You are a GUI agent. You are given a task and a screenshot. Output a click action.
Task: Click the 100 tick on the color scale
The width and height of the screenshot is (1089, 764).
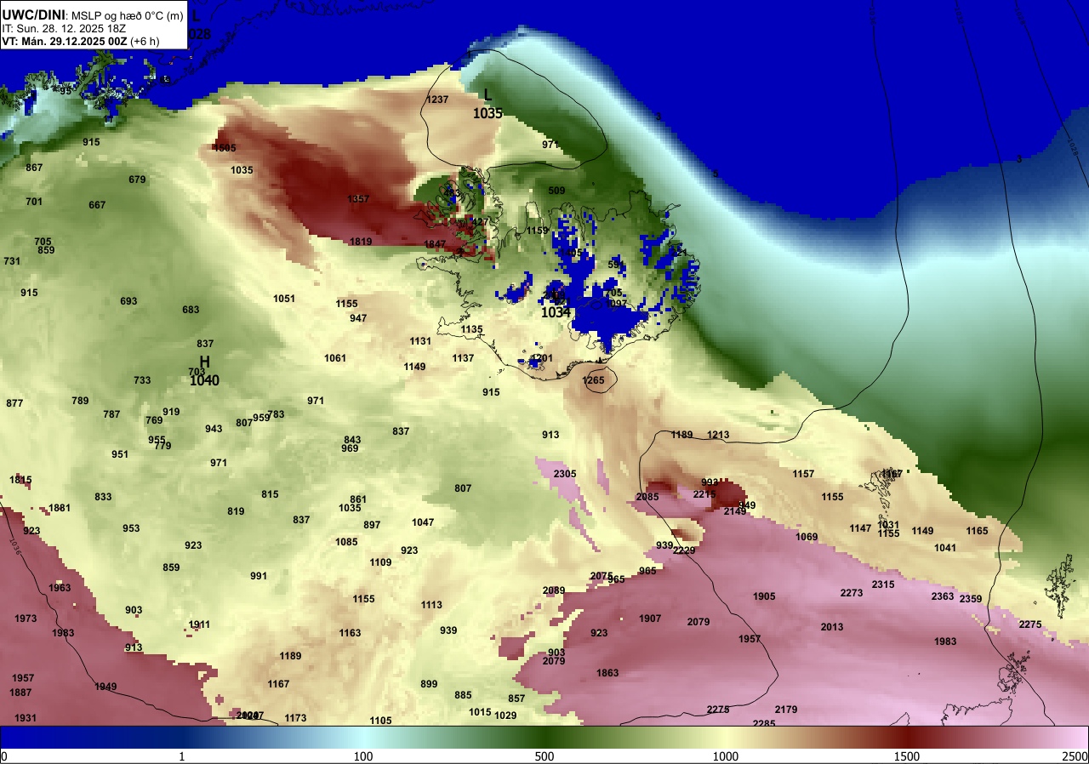coord(363,756)
